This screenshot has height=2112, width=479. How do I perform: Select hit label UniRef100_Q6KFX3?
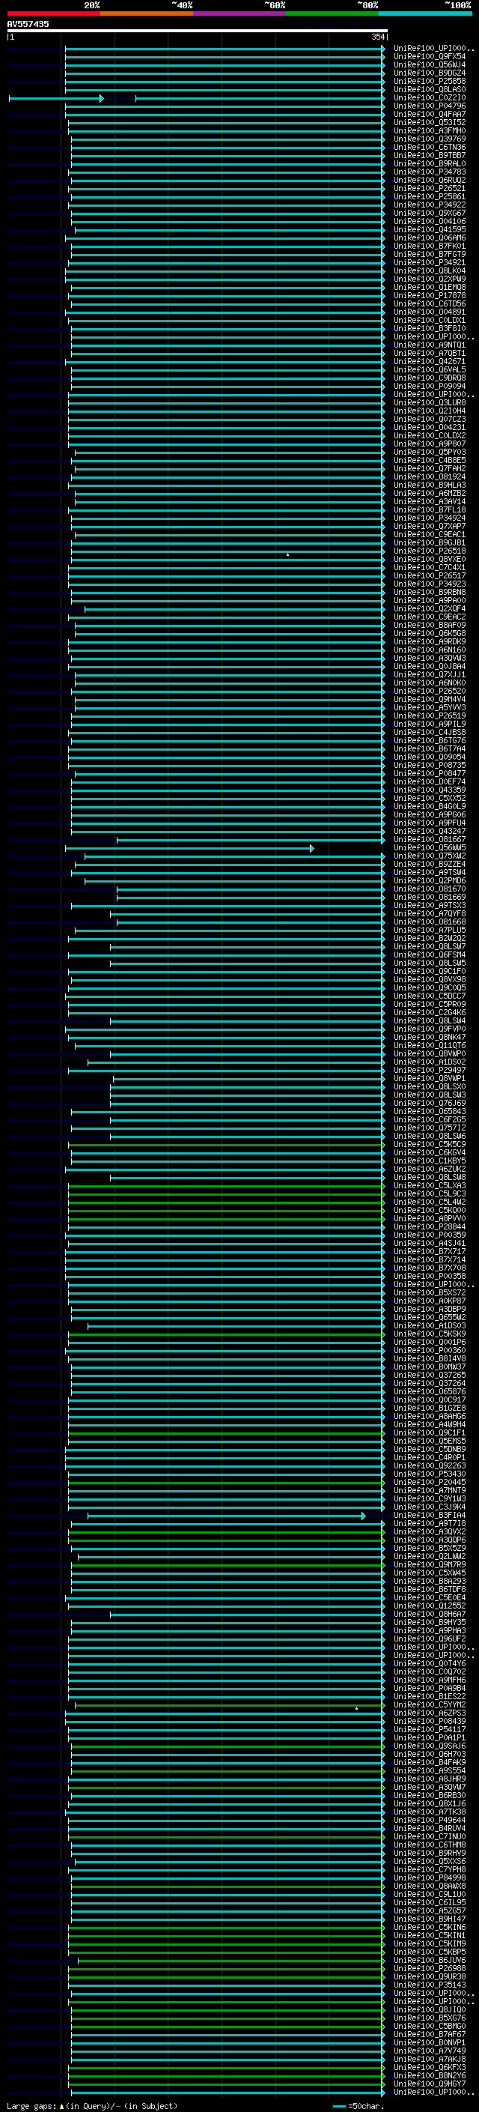tap(430, 2067)
